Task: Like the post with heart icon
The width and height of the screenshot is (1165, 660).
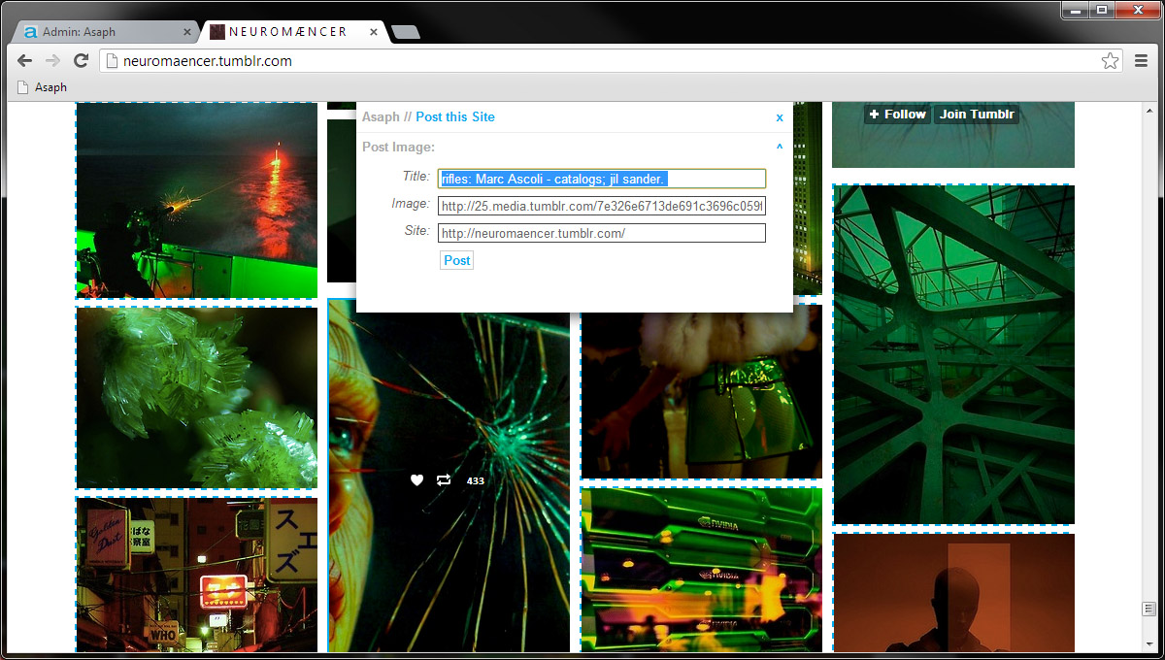Action: [x=417, y=480]
